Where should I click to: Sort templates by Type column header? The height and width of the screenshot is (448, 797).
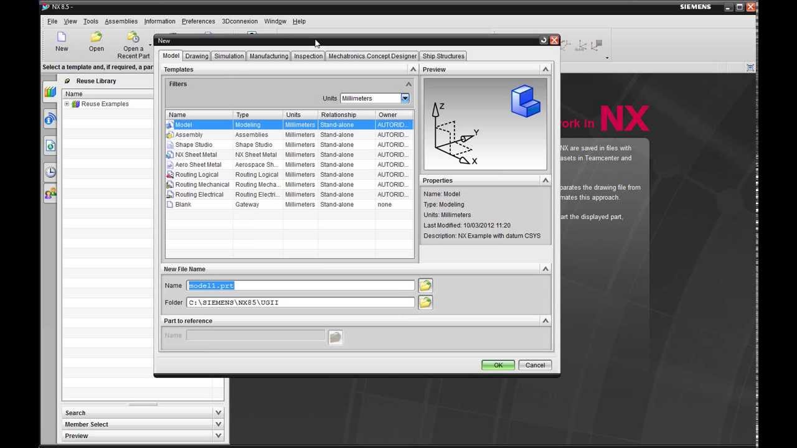[258, 115]
